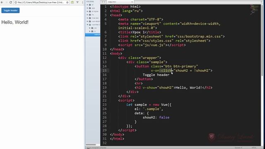265x149 pixels.
Task: Click the closing button tag on line 17
Action: [x=144, y=79]
